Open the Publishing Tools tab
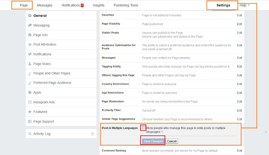Screen dimensions: 269x155 coord(126,5)
